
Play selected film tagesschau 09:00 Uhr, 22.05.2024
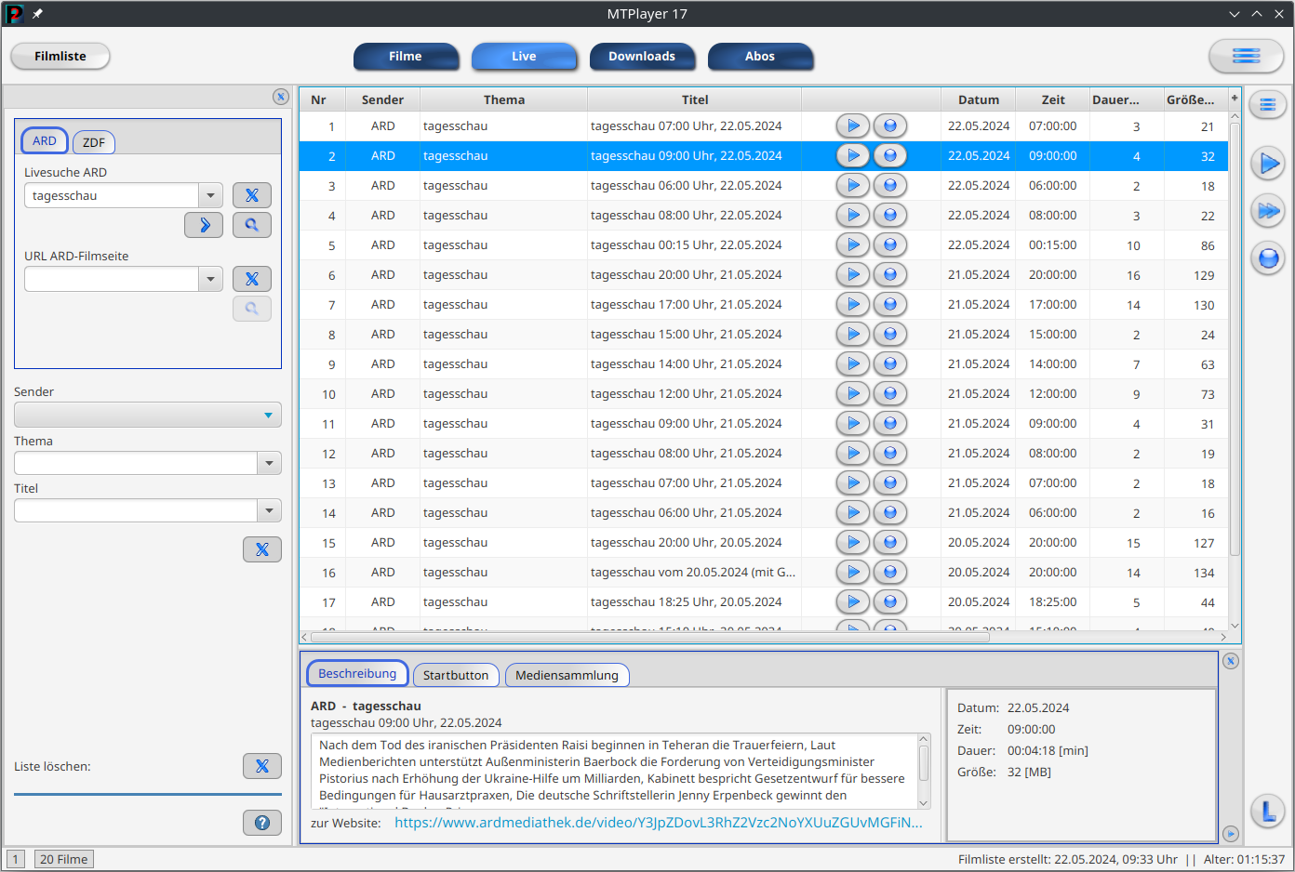coord(853,155)
